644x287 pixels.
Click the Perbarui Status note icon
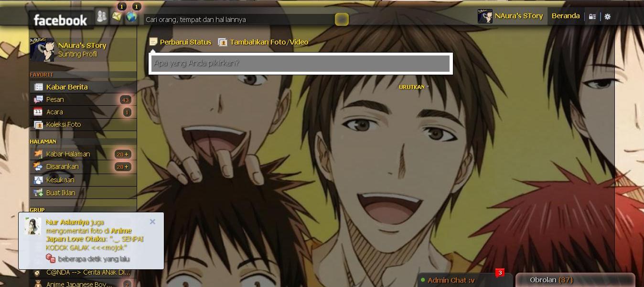(153, 42)
